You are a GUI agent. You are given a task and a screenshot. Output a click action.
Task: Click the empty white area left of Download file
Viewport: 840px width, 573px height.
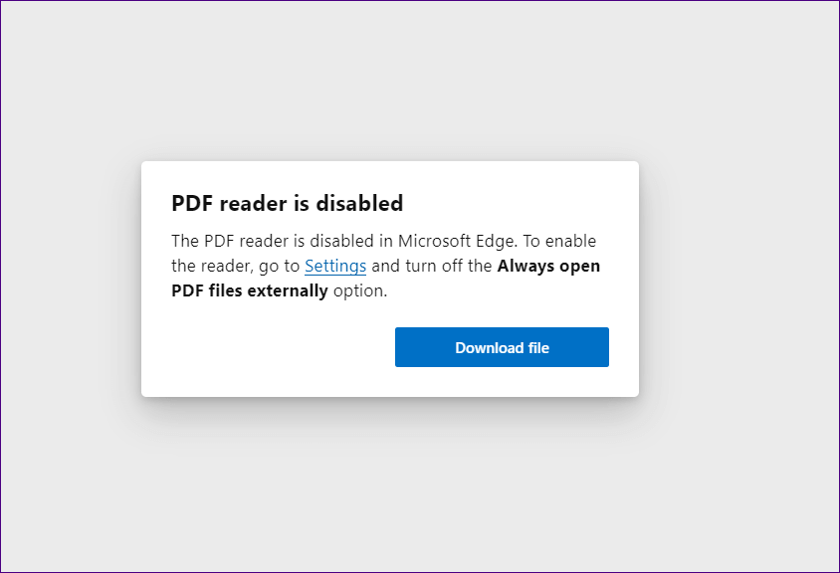coord(269,347)
